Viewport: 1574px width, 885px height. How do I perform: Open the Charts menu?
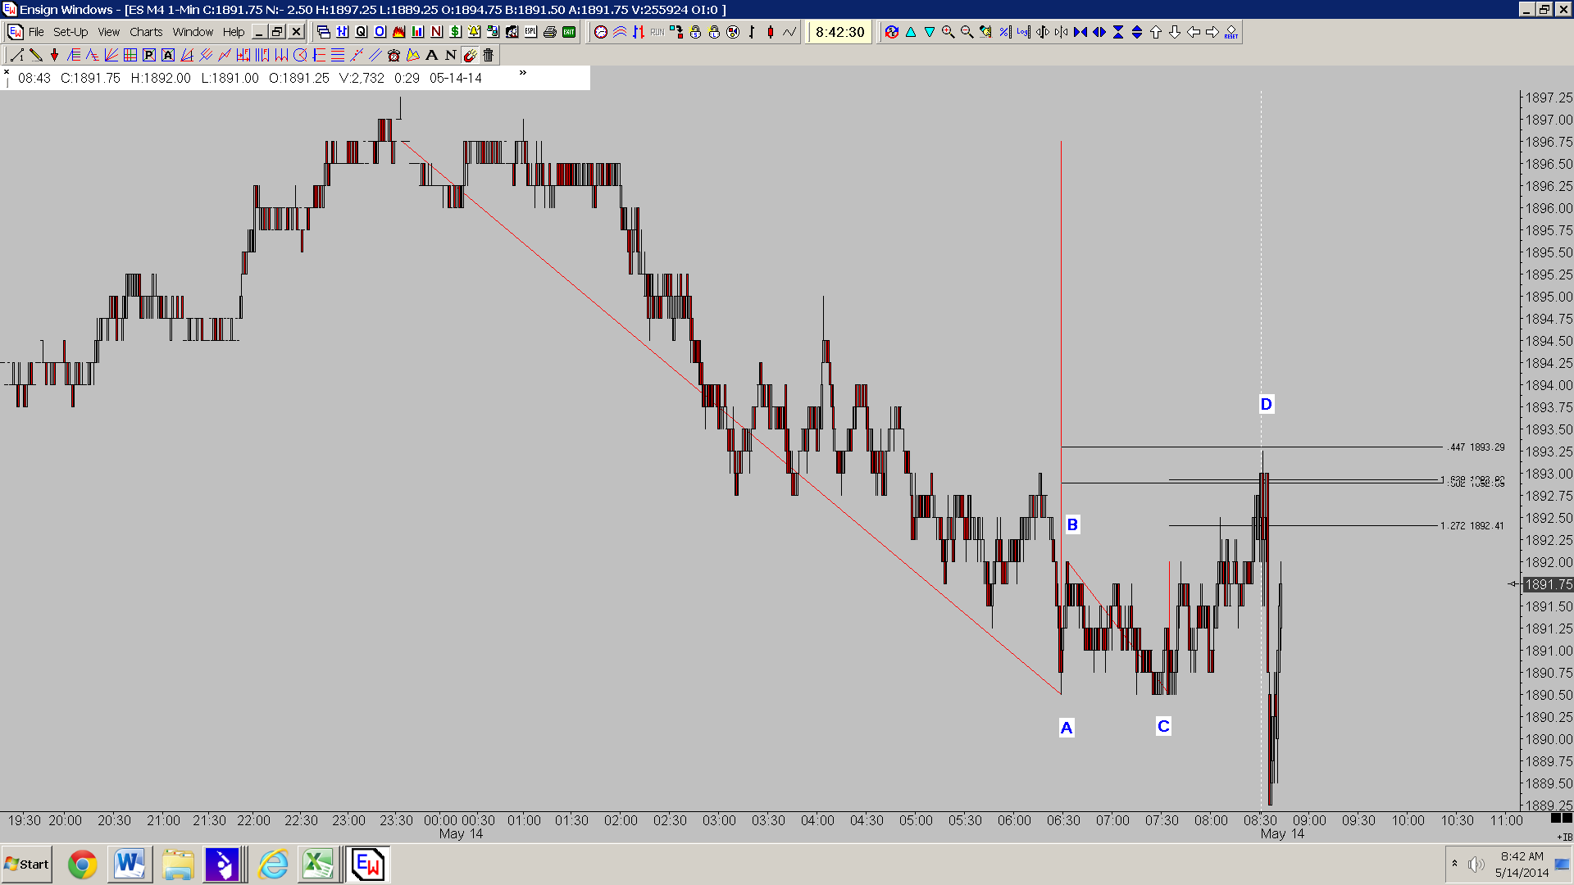click(x=146, y=32)
